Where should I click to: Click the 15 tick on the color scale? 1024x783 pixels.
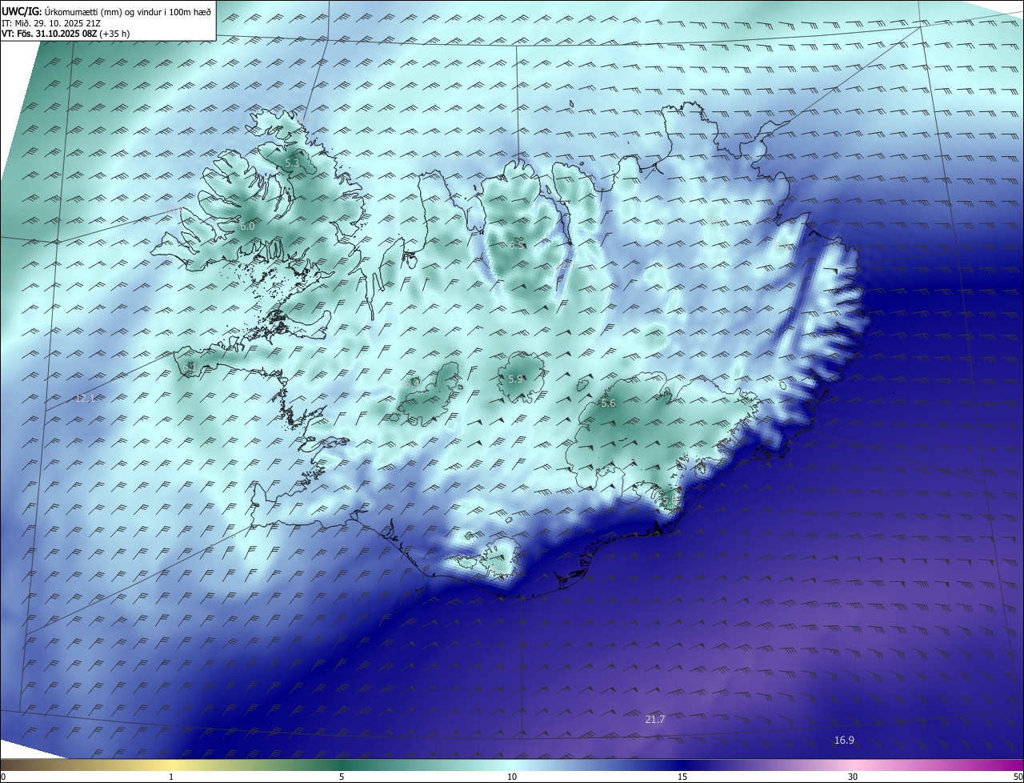[x=682, y=777]
